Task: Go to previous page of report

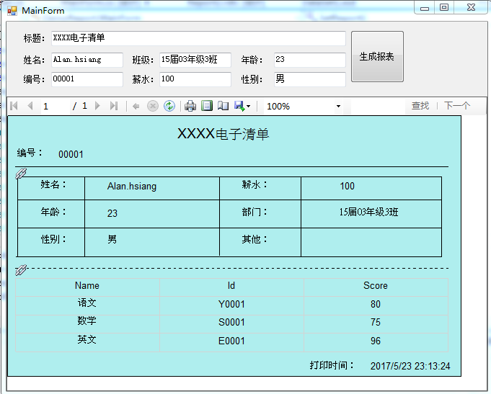Action: 30,106
